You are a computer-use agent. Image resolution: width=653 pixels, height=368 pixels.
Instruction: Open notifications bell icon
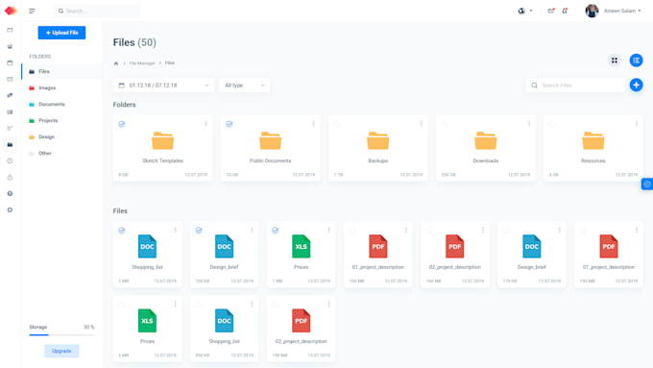click(x=565, y=11)
